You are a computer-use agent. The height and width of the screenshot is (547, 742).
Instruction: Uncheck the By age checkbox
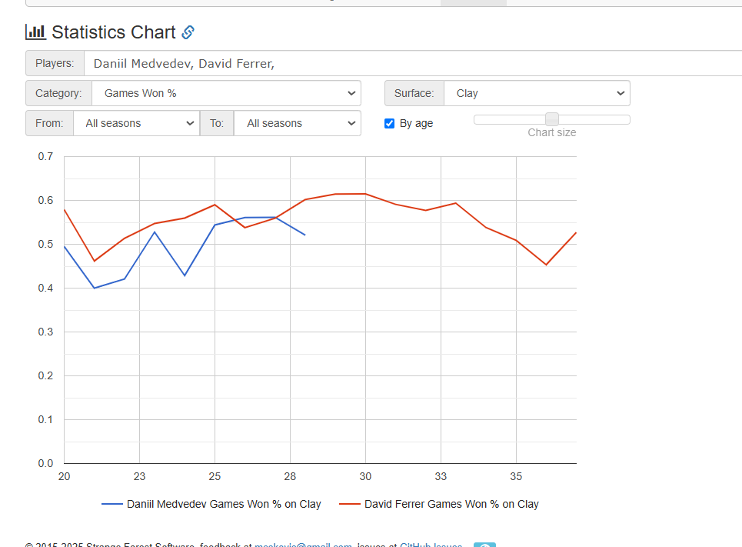point(390,124)
